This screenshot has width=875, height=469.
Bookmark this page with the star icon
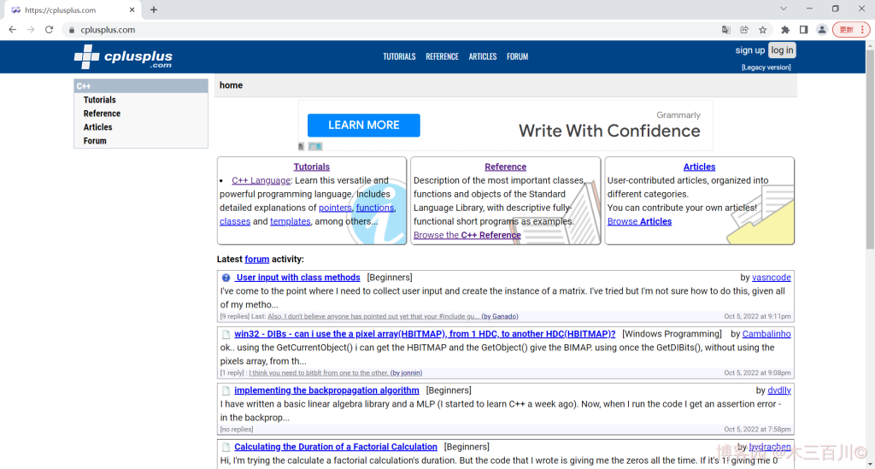[x=762, y=30]
